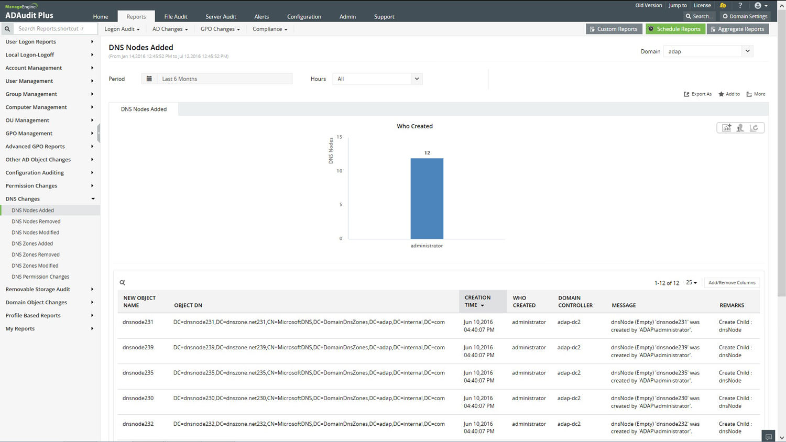786x442 pixels.
Task: Click the Old Version link
Action: (x=649, y=5)
